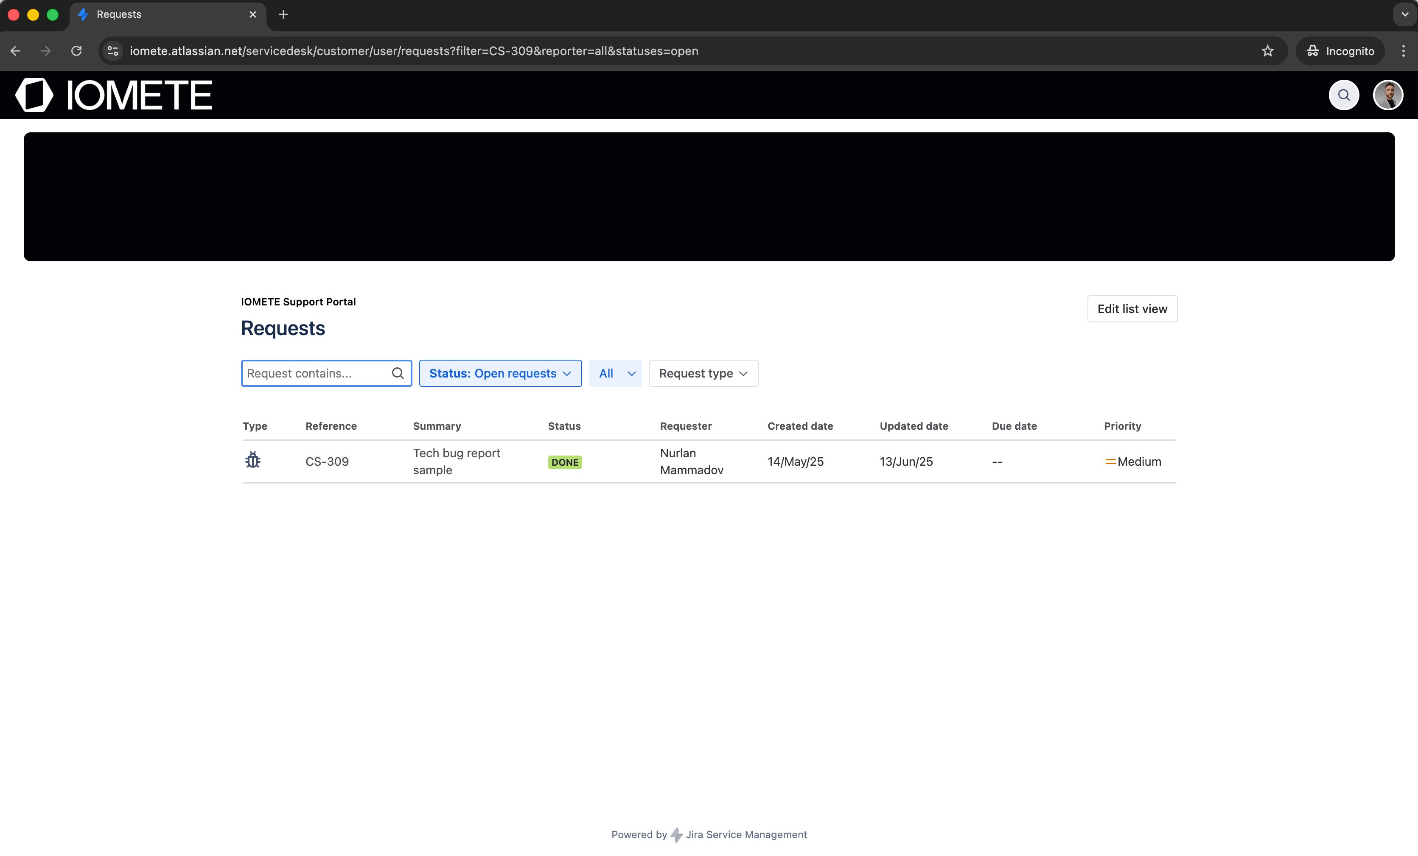Open Chrome three-dot menu
Viewport: 1418px width, 856px height.
1403,51
